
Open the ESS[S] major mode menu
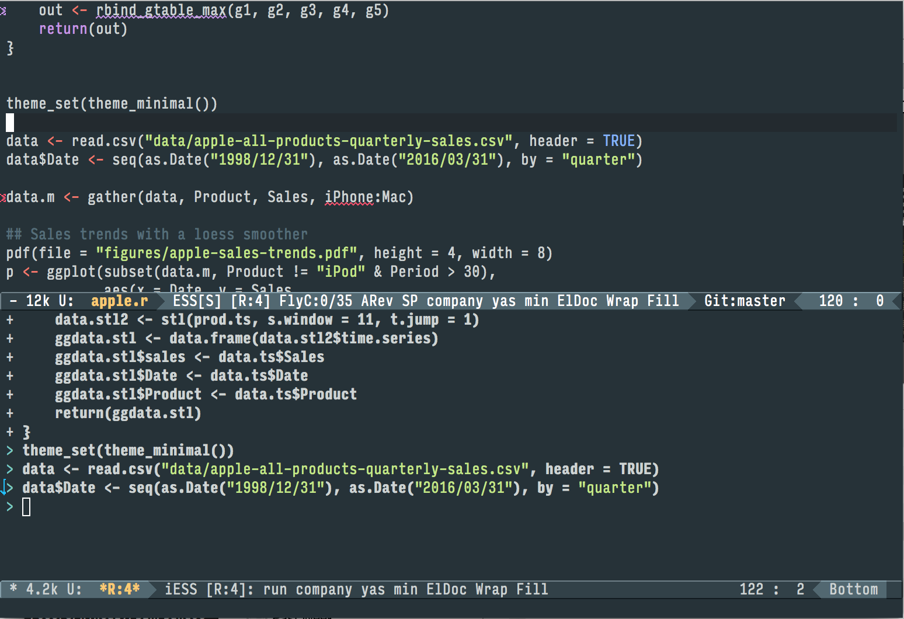(197, 301)
